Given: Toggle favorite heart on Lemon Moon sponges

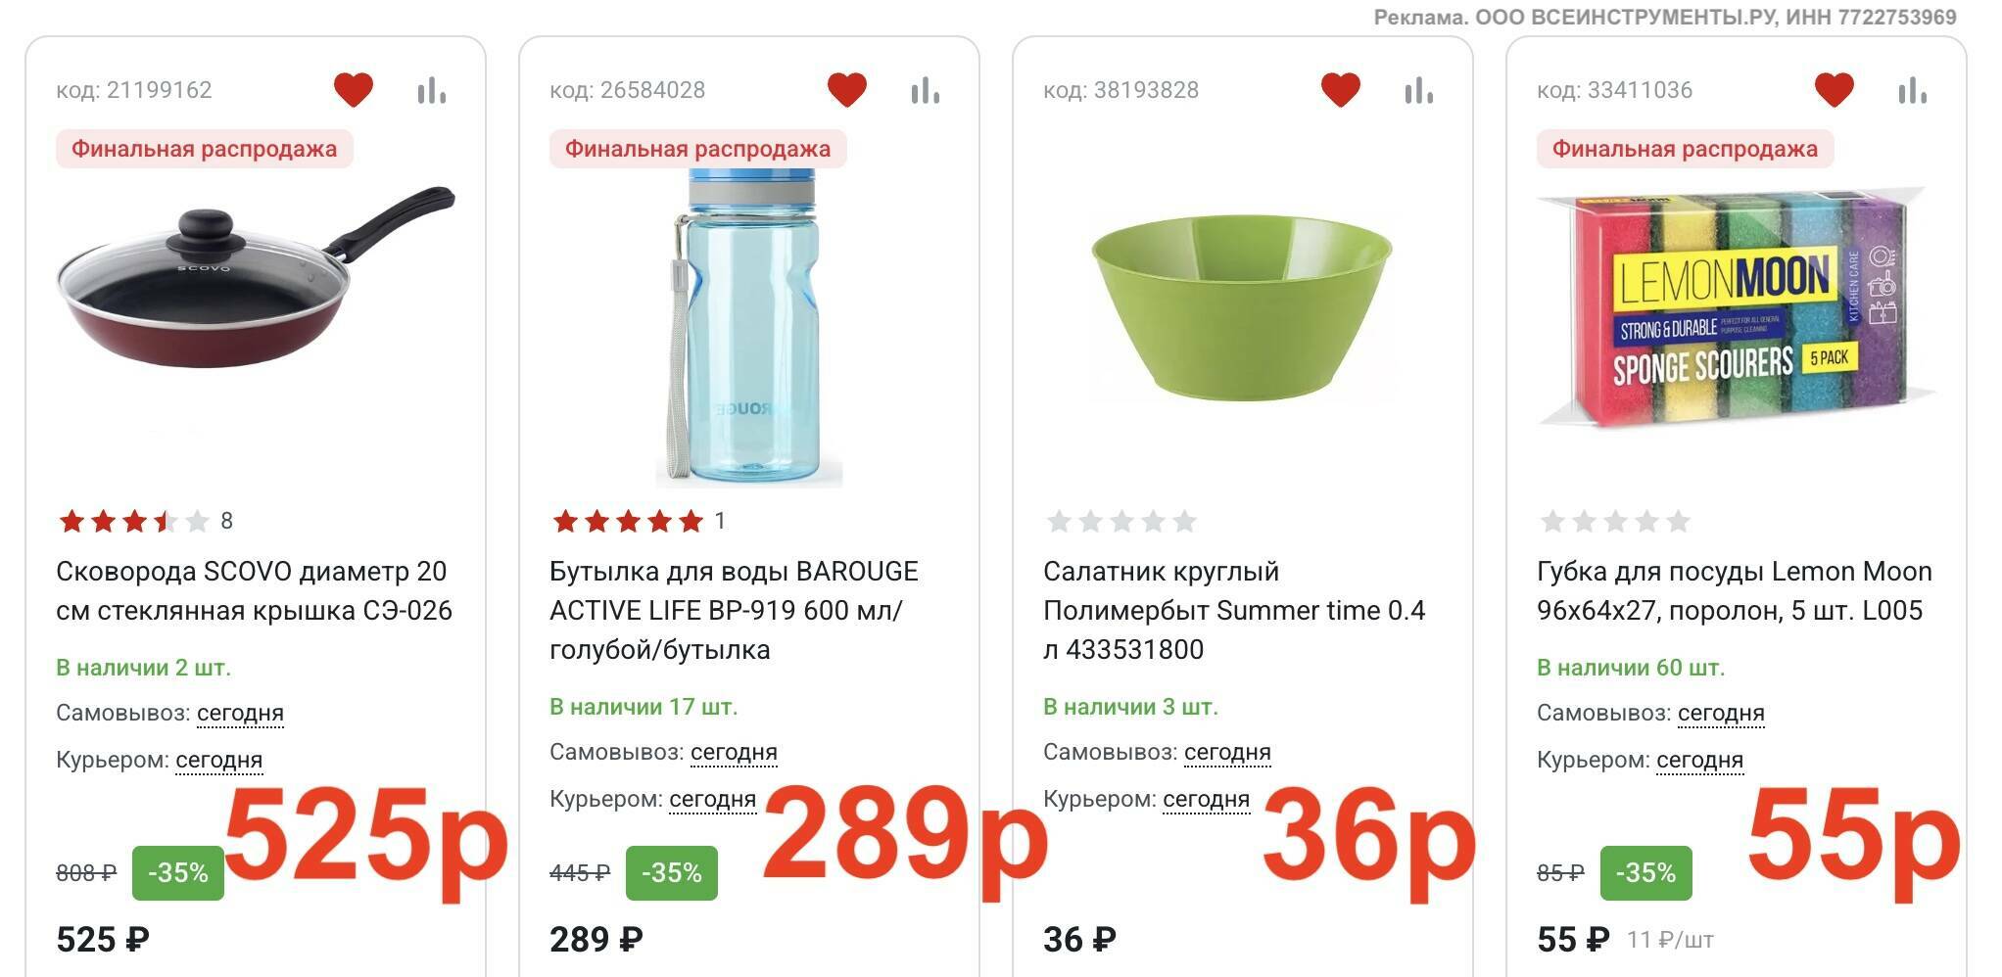Looking at the screenshot, I should (x=1835, y=90).
